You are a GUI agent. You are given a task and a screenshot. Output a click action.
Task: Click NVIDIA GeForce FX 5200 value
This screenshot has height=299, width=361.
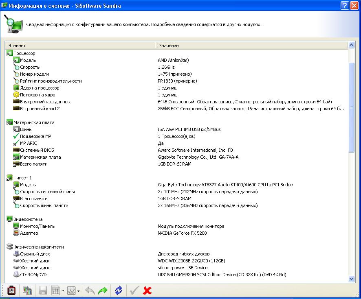pos(183,233)
